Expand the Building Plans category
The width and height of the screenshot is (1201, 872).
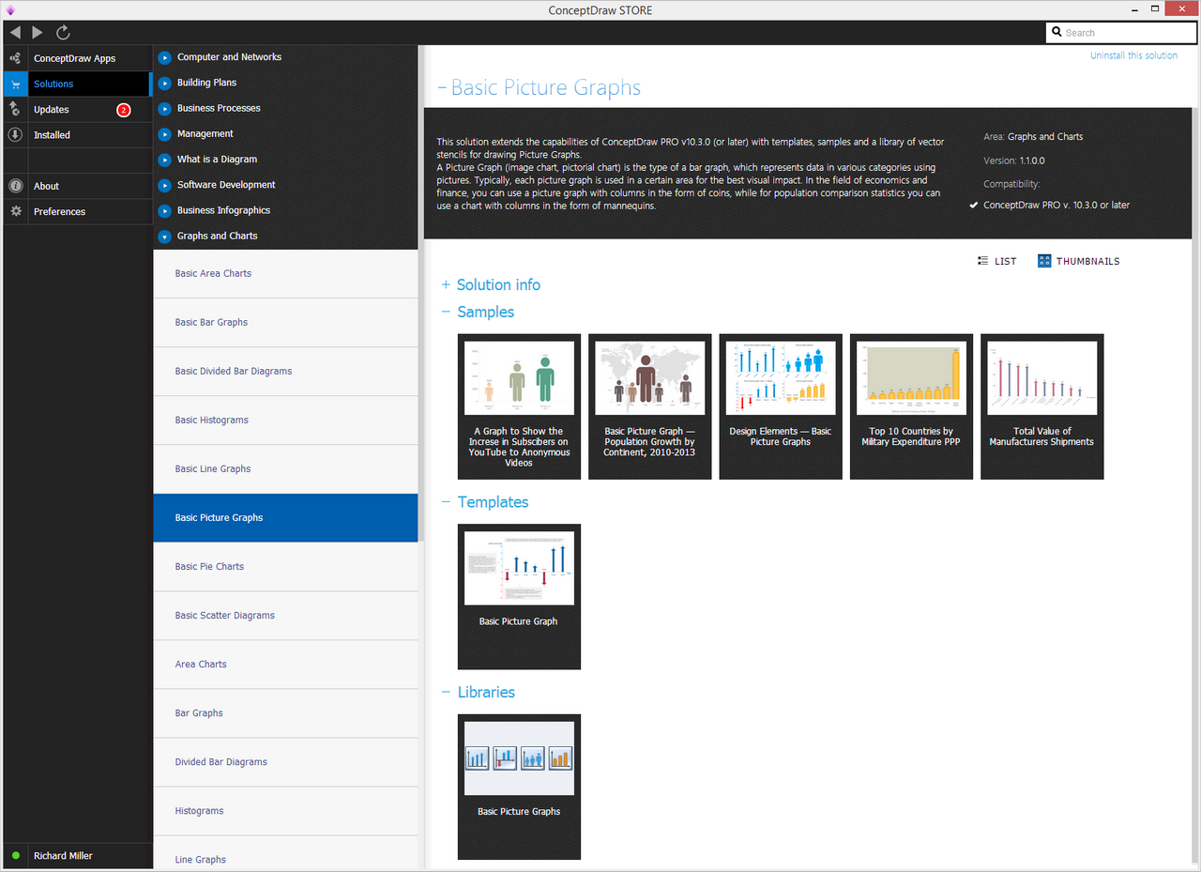click(164, 83)
